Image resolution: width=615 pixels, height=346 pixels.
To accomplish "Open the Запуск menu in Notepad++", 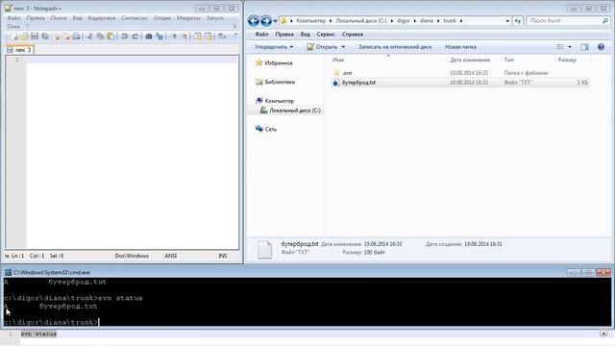I will (215, 18).
